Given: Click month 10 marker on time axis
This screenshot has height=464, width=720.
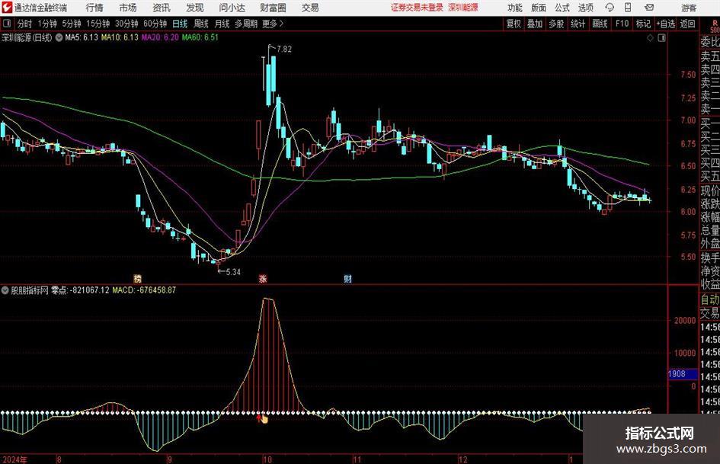Looking at the screenshot, I should pos(267,459).
